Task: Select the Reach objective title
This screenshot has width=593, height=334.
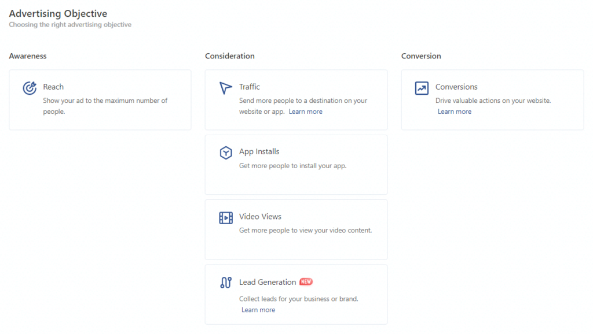Action: [53, 87]
